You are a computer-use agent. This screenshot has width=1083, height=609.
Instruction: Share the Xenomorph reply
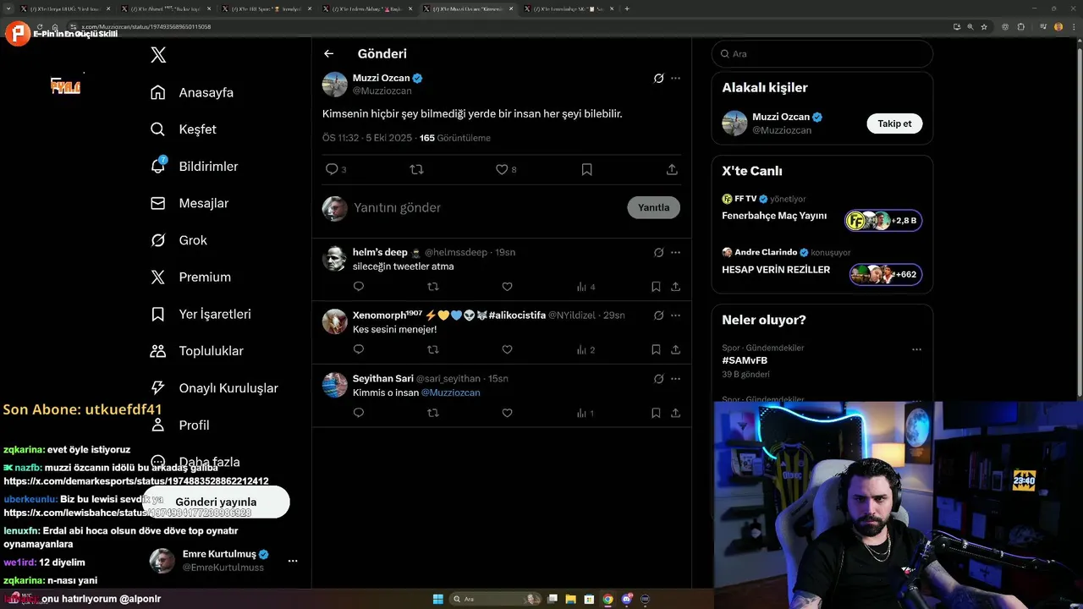(675, 349)
